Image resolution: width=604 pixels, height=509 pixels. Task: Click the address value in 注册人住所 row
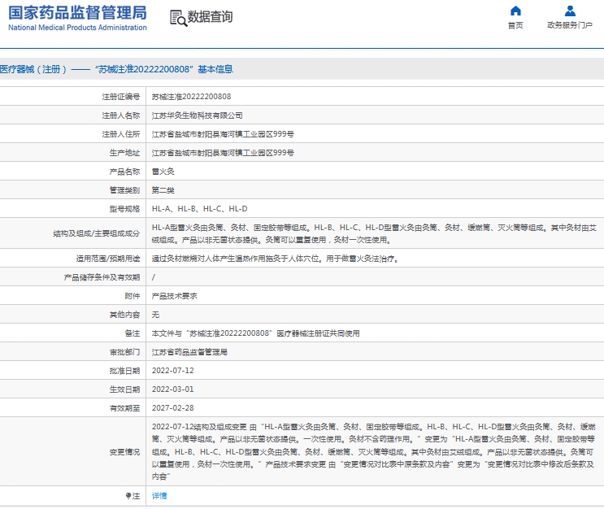pos(223,134)
